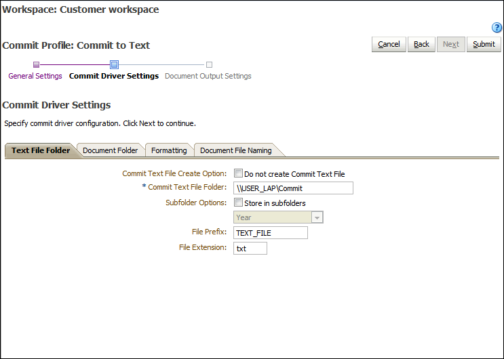
Task: Focus the Commit Text File Folder field
Action: [293, 188]
